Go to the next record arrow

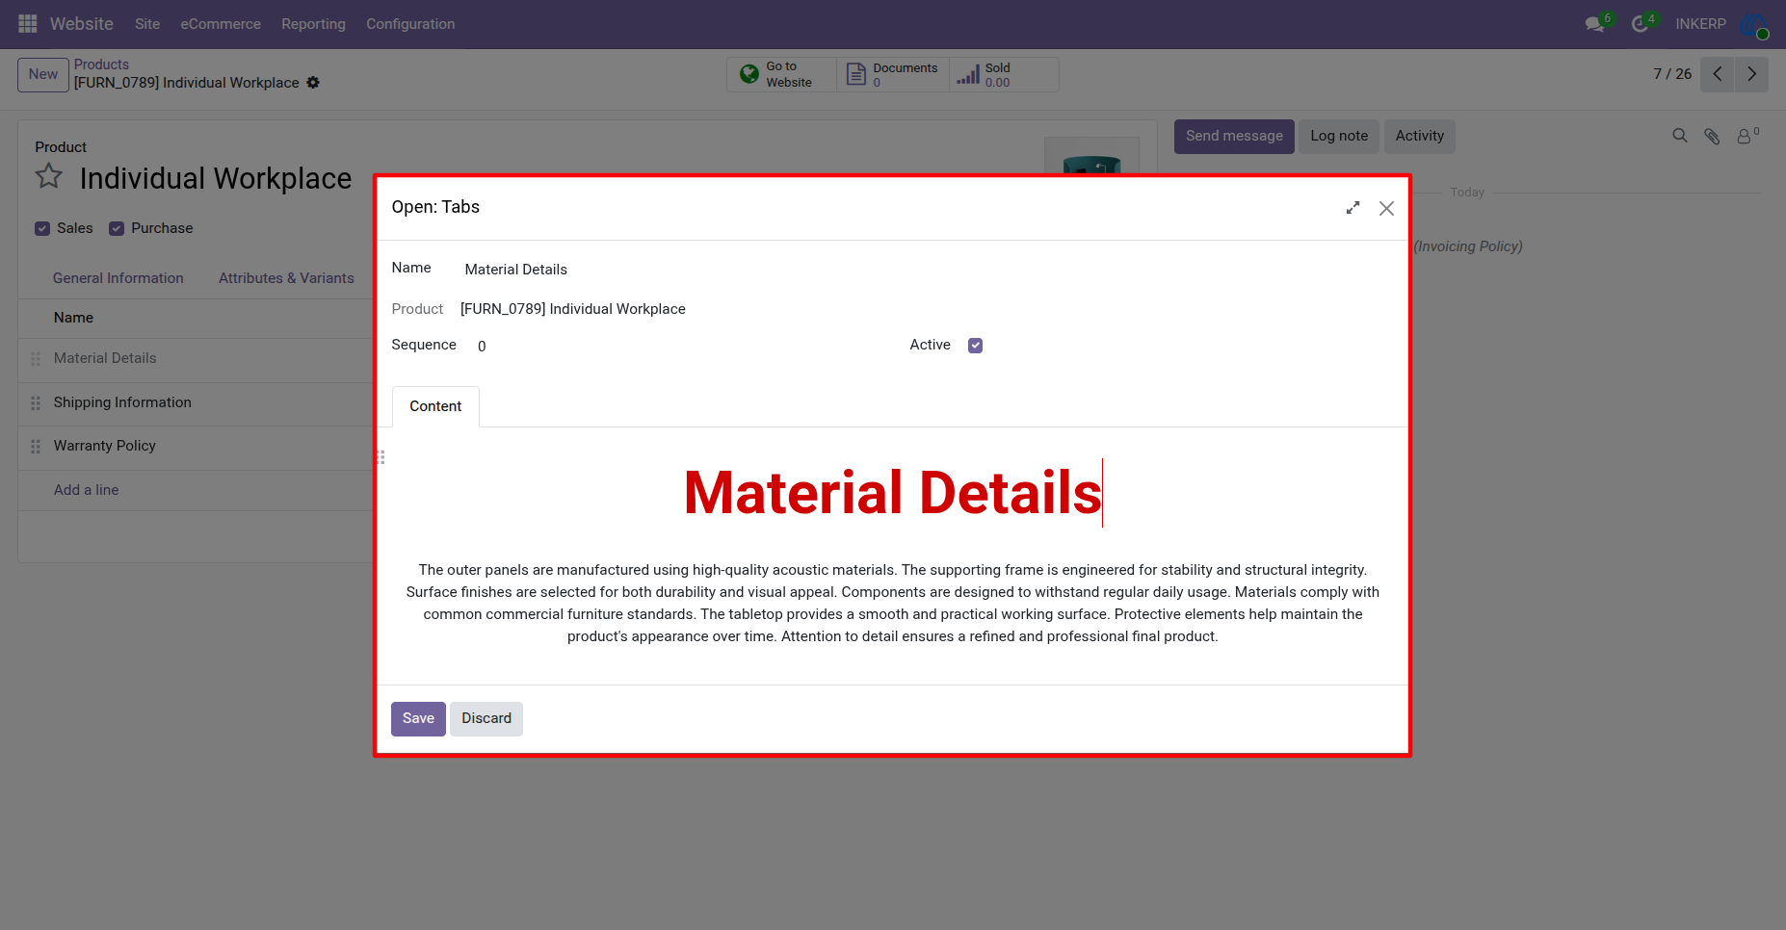tap(1751, 74)
